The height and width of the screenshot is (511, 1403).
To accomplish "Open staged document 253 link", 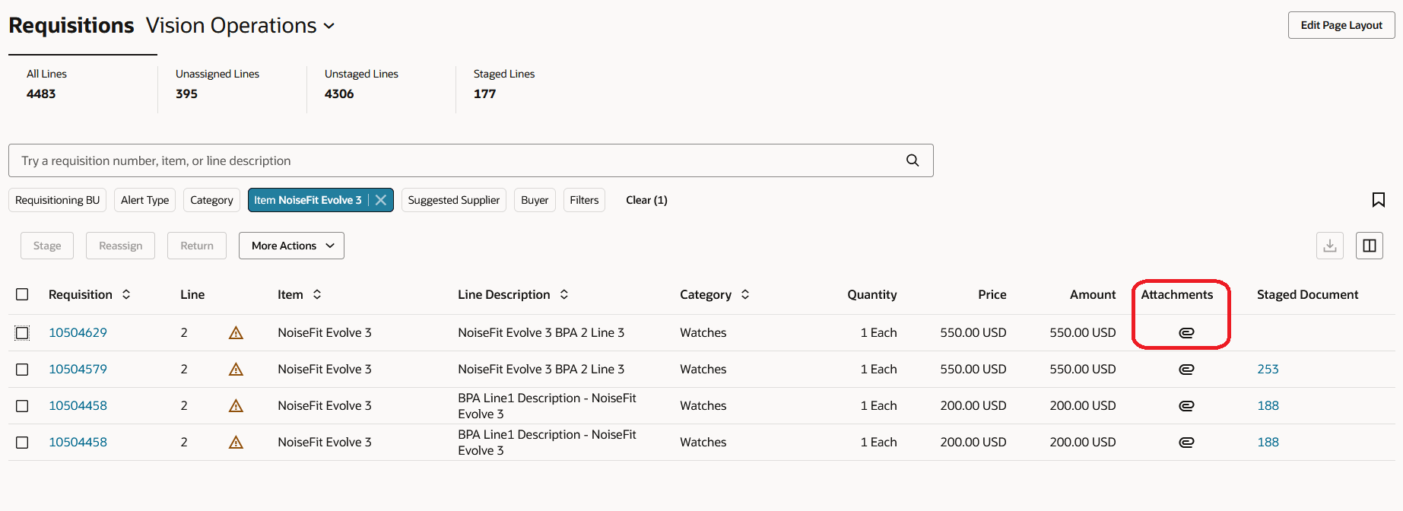I will [1268, 369].
